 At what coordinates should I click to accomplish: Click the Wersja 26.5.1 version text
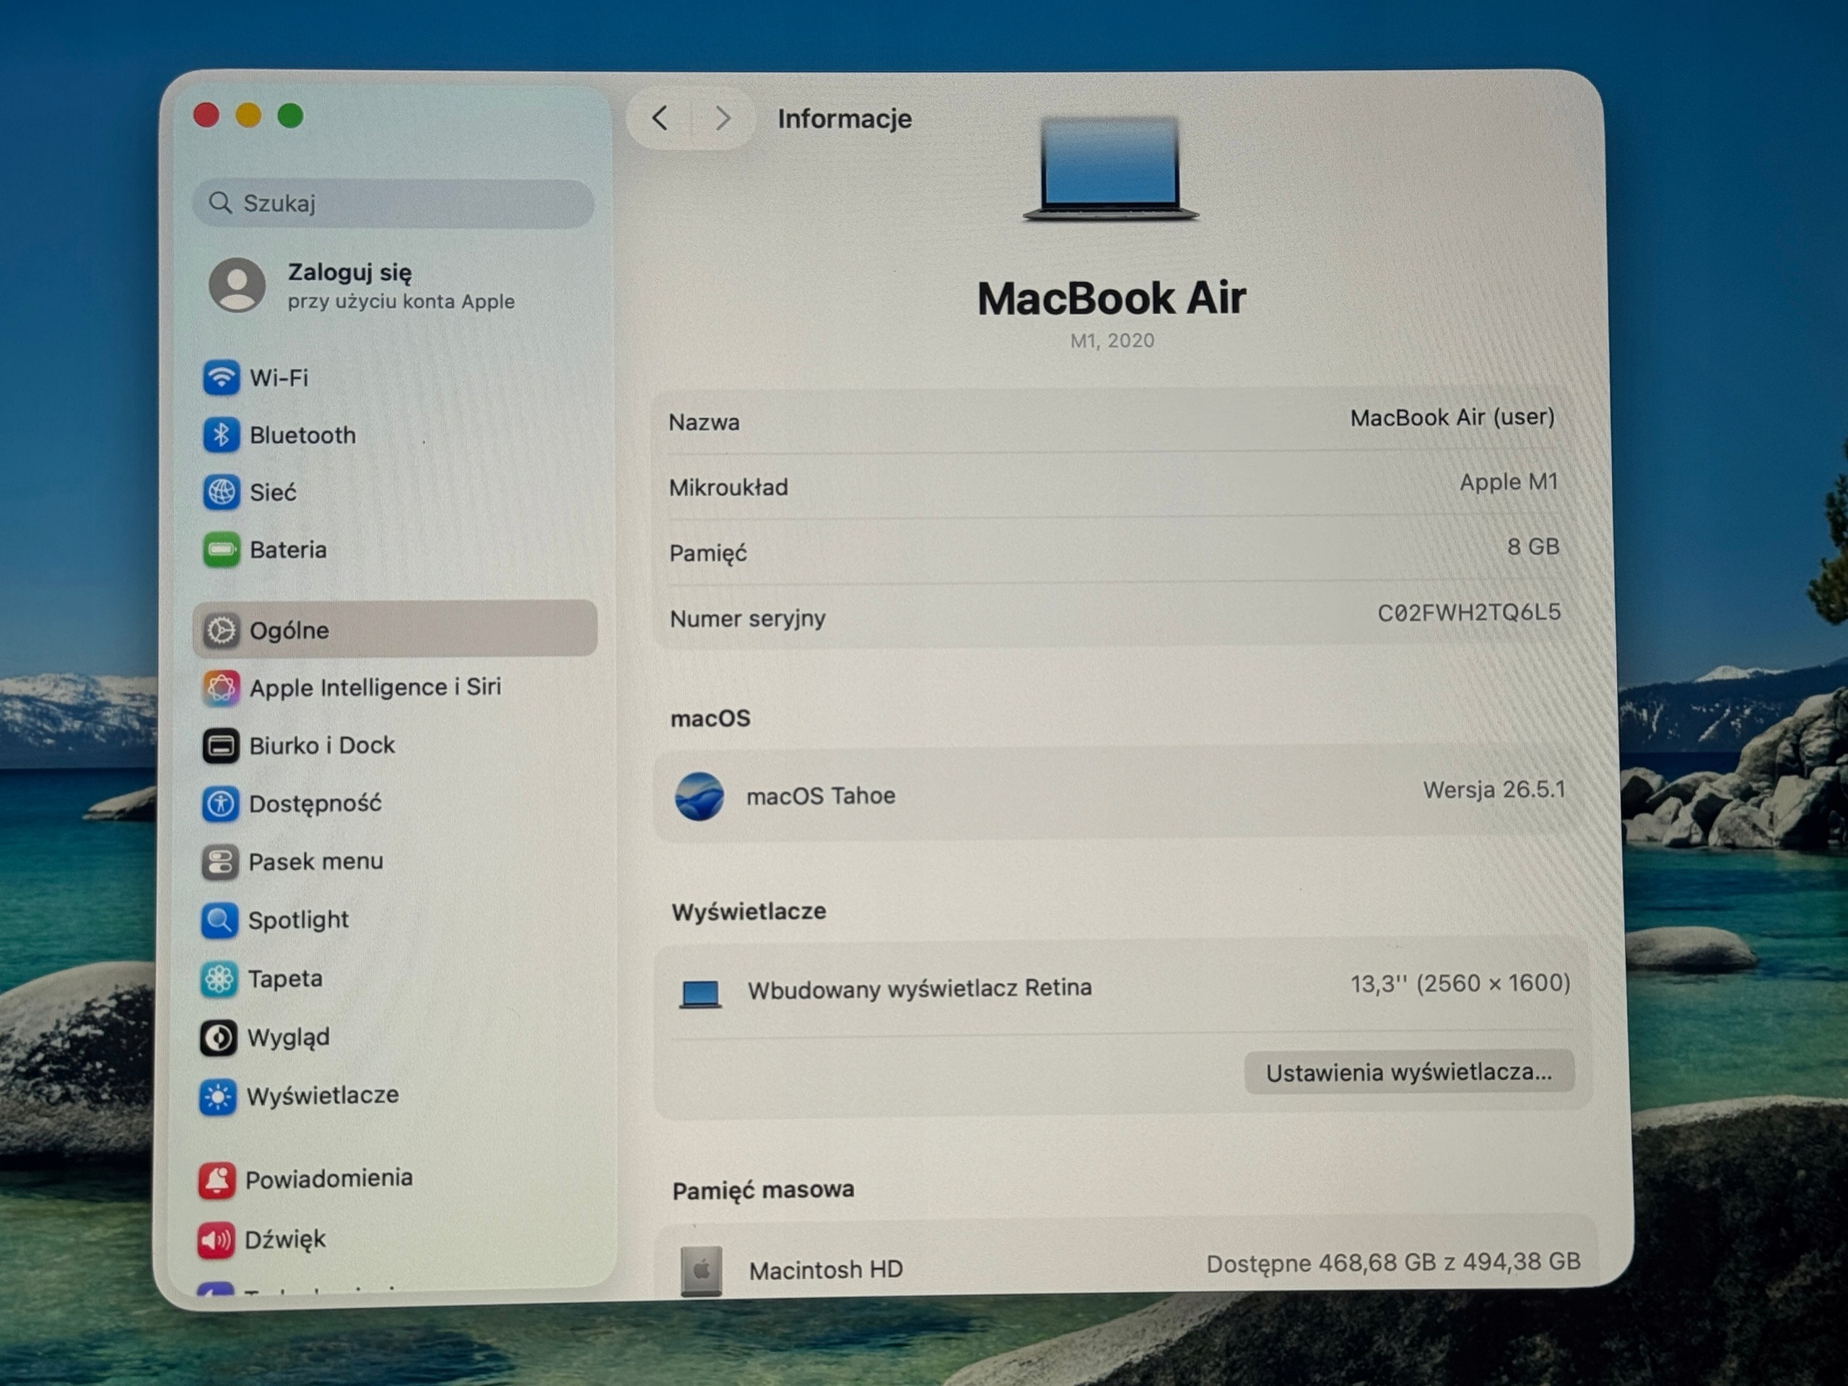1494,790
